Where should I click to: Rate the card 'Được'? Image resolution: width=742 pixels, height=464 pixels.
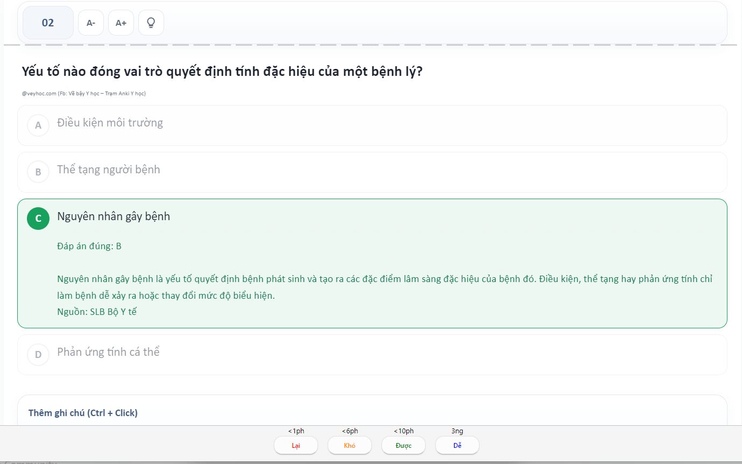(404, 446)
